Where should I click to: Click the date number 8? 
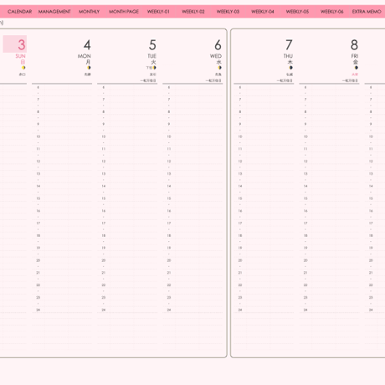click(354, 44)
